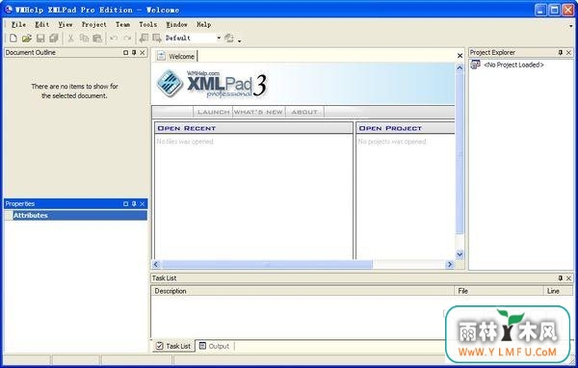Sort tasks by the Line column

pos(558,291)
